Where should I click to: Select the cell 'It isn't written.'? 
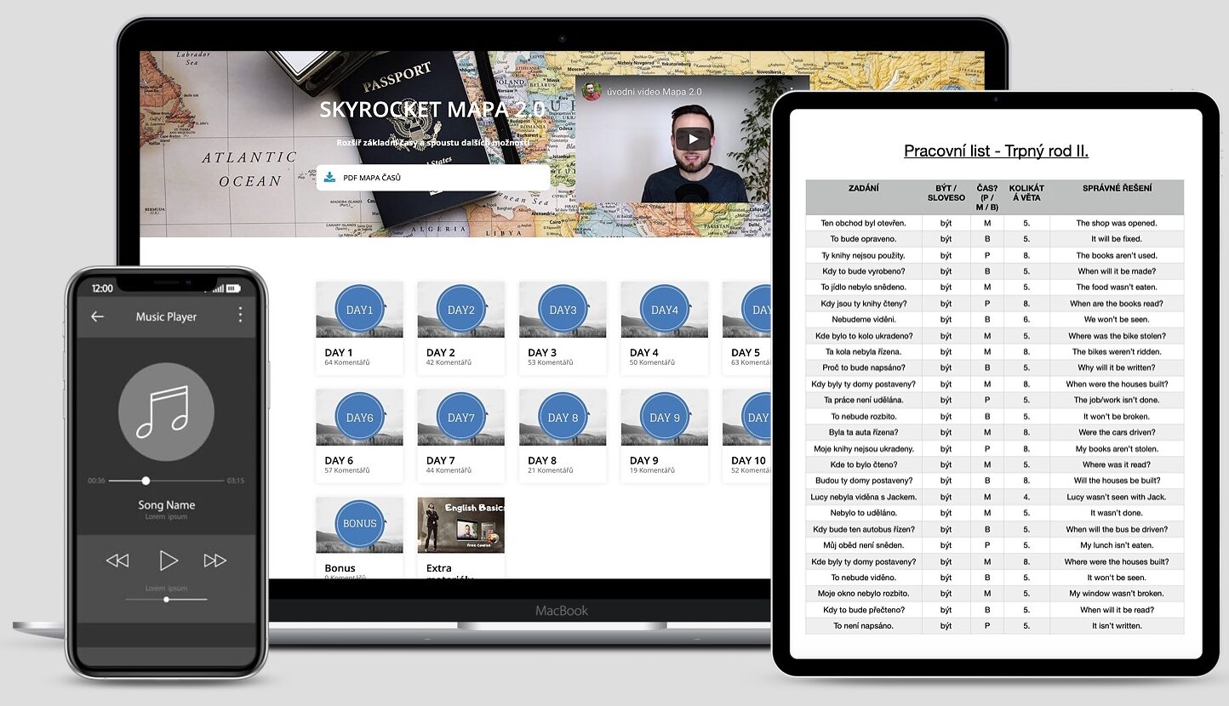tap(1117, 626)
